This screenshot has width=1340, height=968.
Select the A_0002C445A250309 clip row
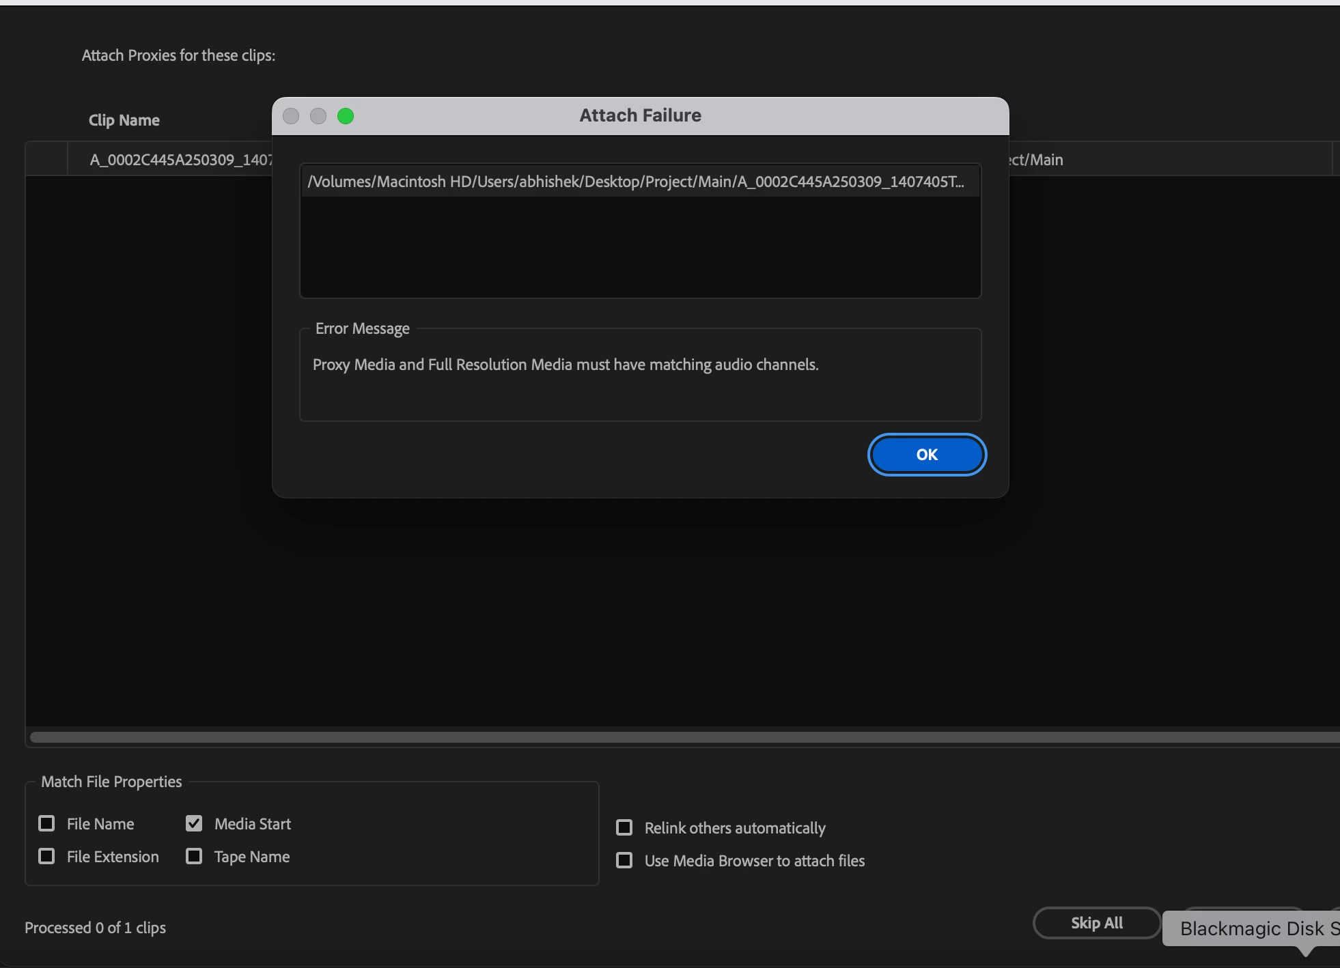(181, 160)
